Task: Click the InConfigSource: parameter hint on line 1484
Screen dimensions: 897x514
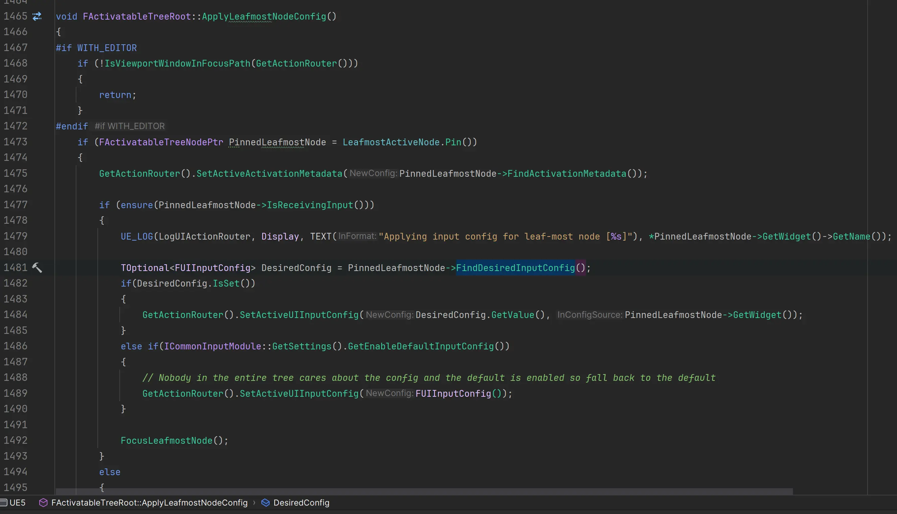Action: click(x=589, y=315)
